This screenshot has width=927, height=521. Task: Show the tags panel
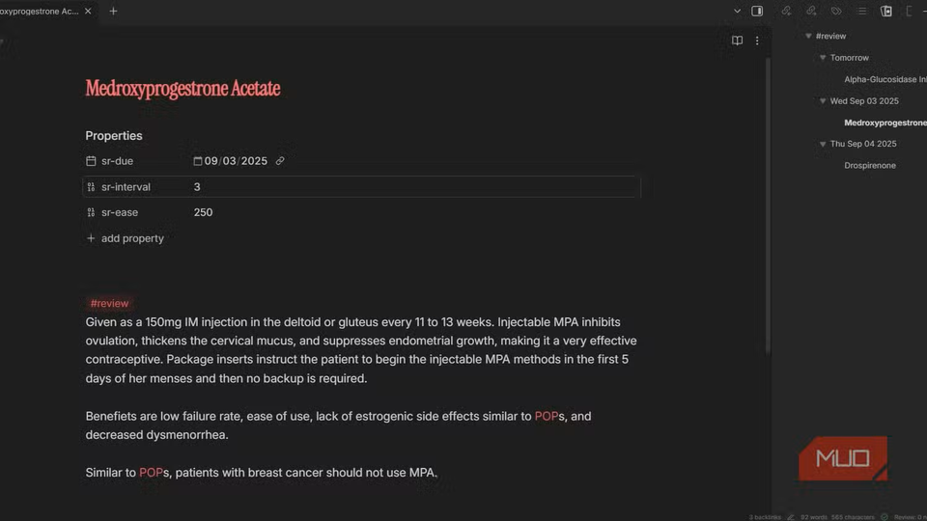pyautogui.click(x=836, y=12)
